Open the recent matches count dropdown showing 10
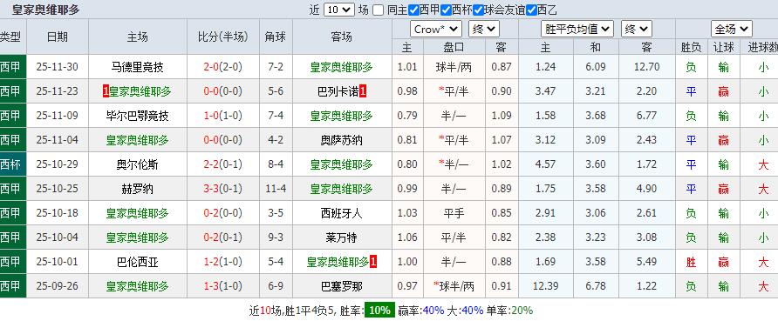 point(339,10)
